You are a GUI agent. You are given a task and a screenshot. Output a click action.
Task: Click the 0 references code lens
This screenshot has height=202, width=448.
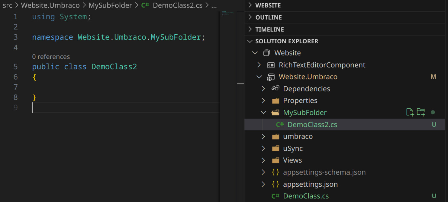(x=51, y=57)
